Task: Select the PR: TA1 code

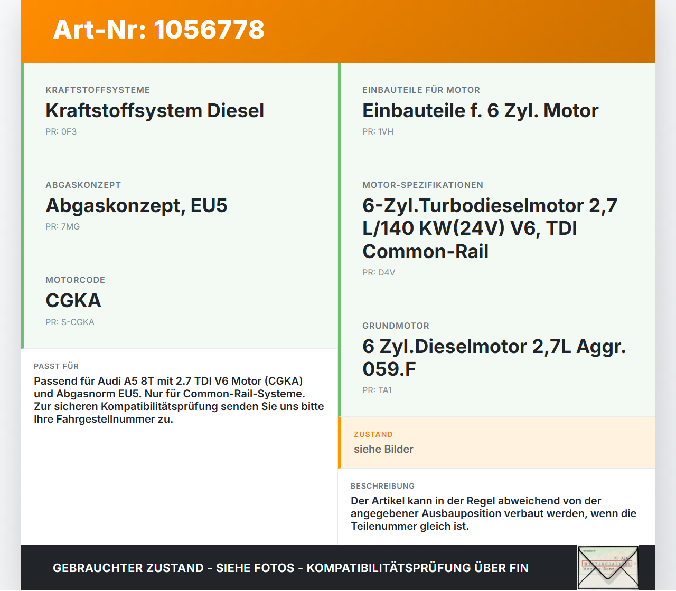Action: 377,390
